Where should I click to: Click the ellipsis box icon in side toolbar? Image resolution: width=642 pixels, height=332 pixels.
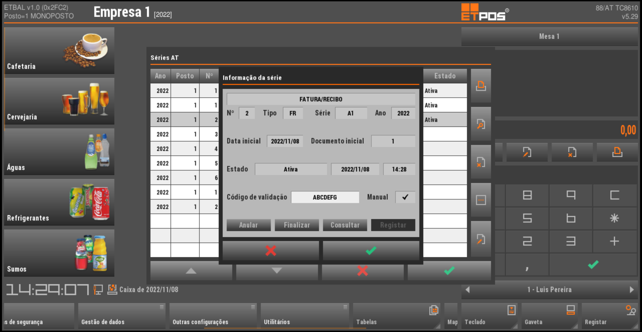pyautogui.click(x=481, y=200)
